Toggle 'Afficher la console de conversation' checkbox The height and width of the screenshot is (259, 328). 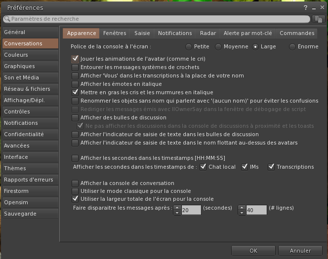pos(75,183)
